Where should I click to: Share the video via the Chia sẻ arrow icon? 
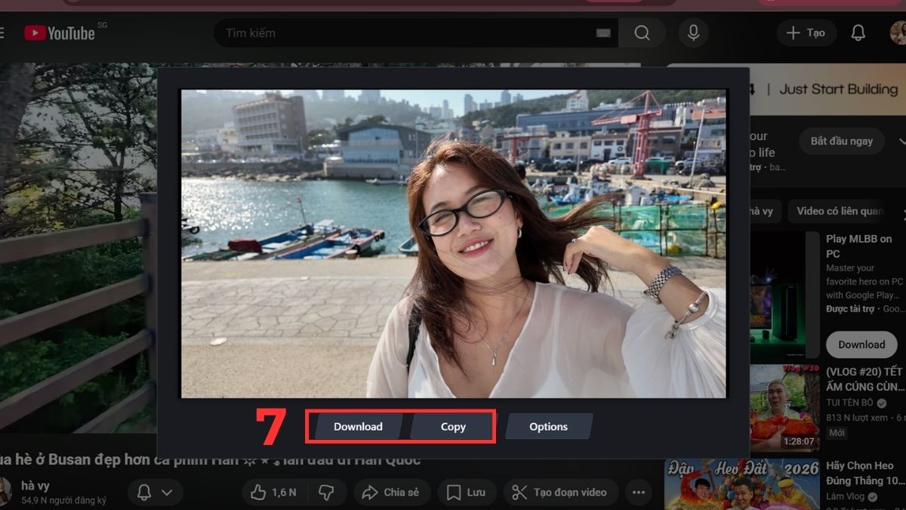point(371,492)
